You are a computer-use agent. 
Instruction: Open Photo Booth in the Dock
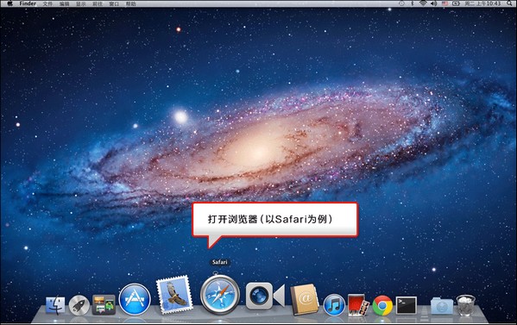pyautogui.click(x=358, y=305)
